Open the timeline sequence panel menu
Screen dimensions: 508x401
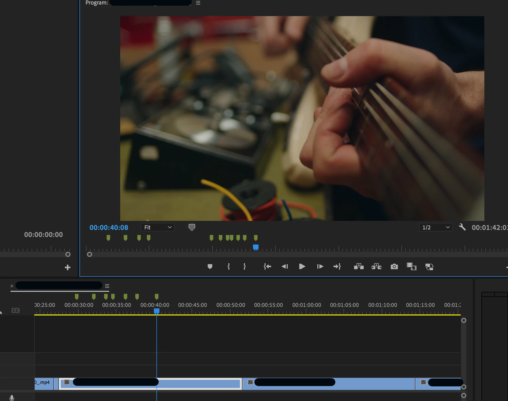tap(107, 286)
